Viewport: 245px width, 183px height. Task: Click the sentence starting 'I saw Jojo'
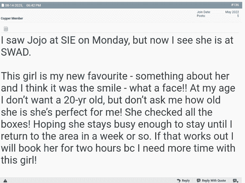(117, 46)
